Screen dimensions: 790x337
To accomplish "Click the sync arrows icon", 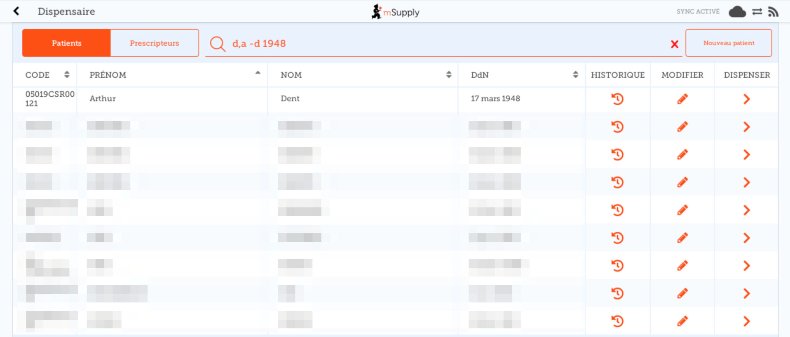I will [x=757, y=12].
